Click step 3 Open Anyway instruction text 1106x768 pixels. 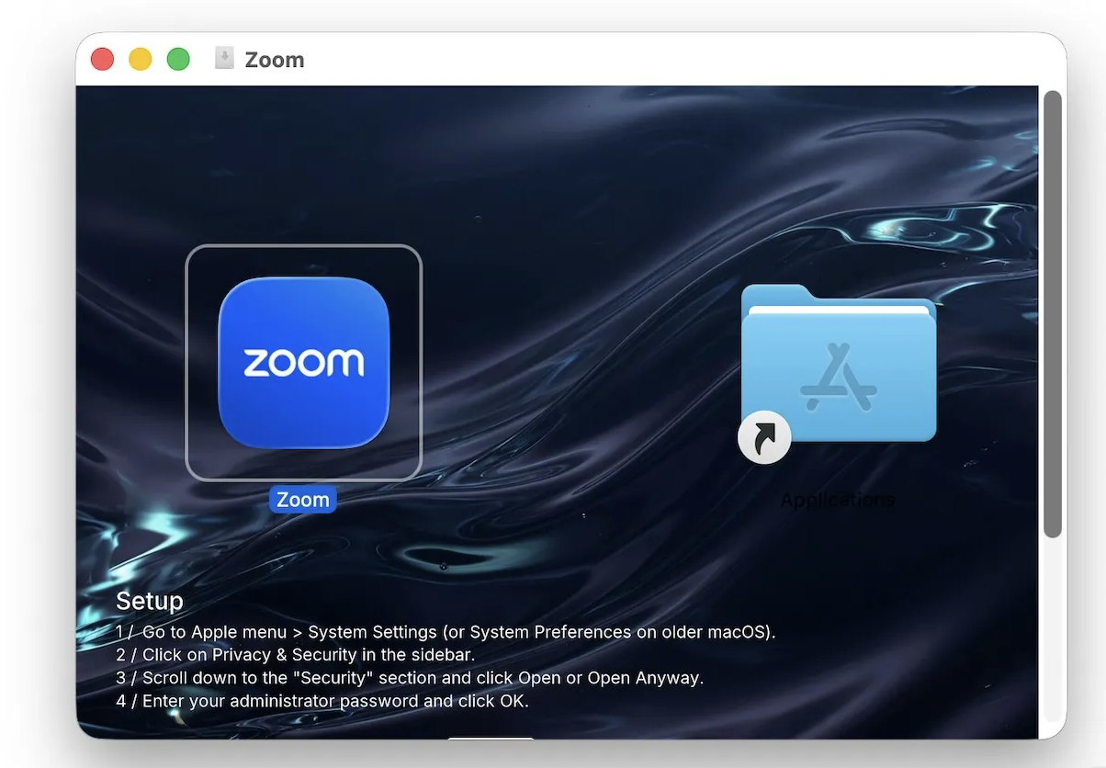(x=410, y=678)
